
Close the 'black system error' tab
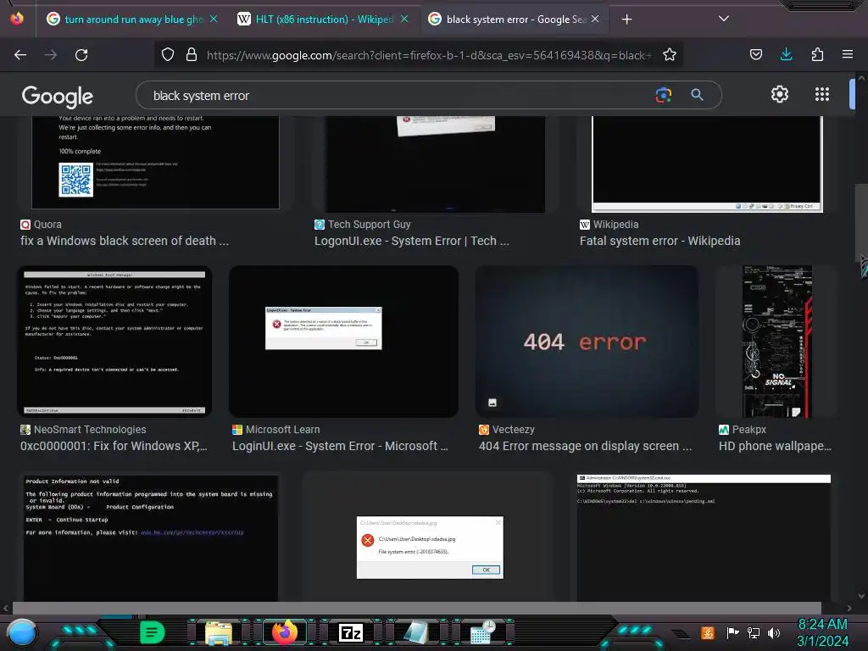[595, 19]
